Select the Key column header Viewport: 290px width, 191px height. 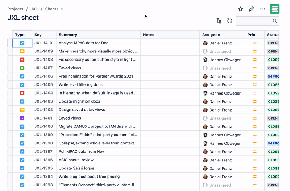[x=44, y=35]
